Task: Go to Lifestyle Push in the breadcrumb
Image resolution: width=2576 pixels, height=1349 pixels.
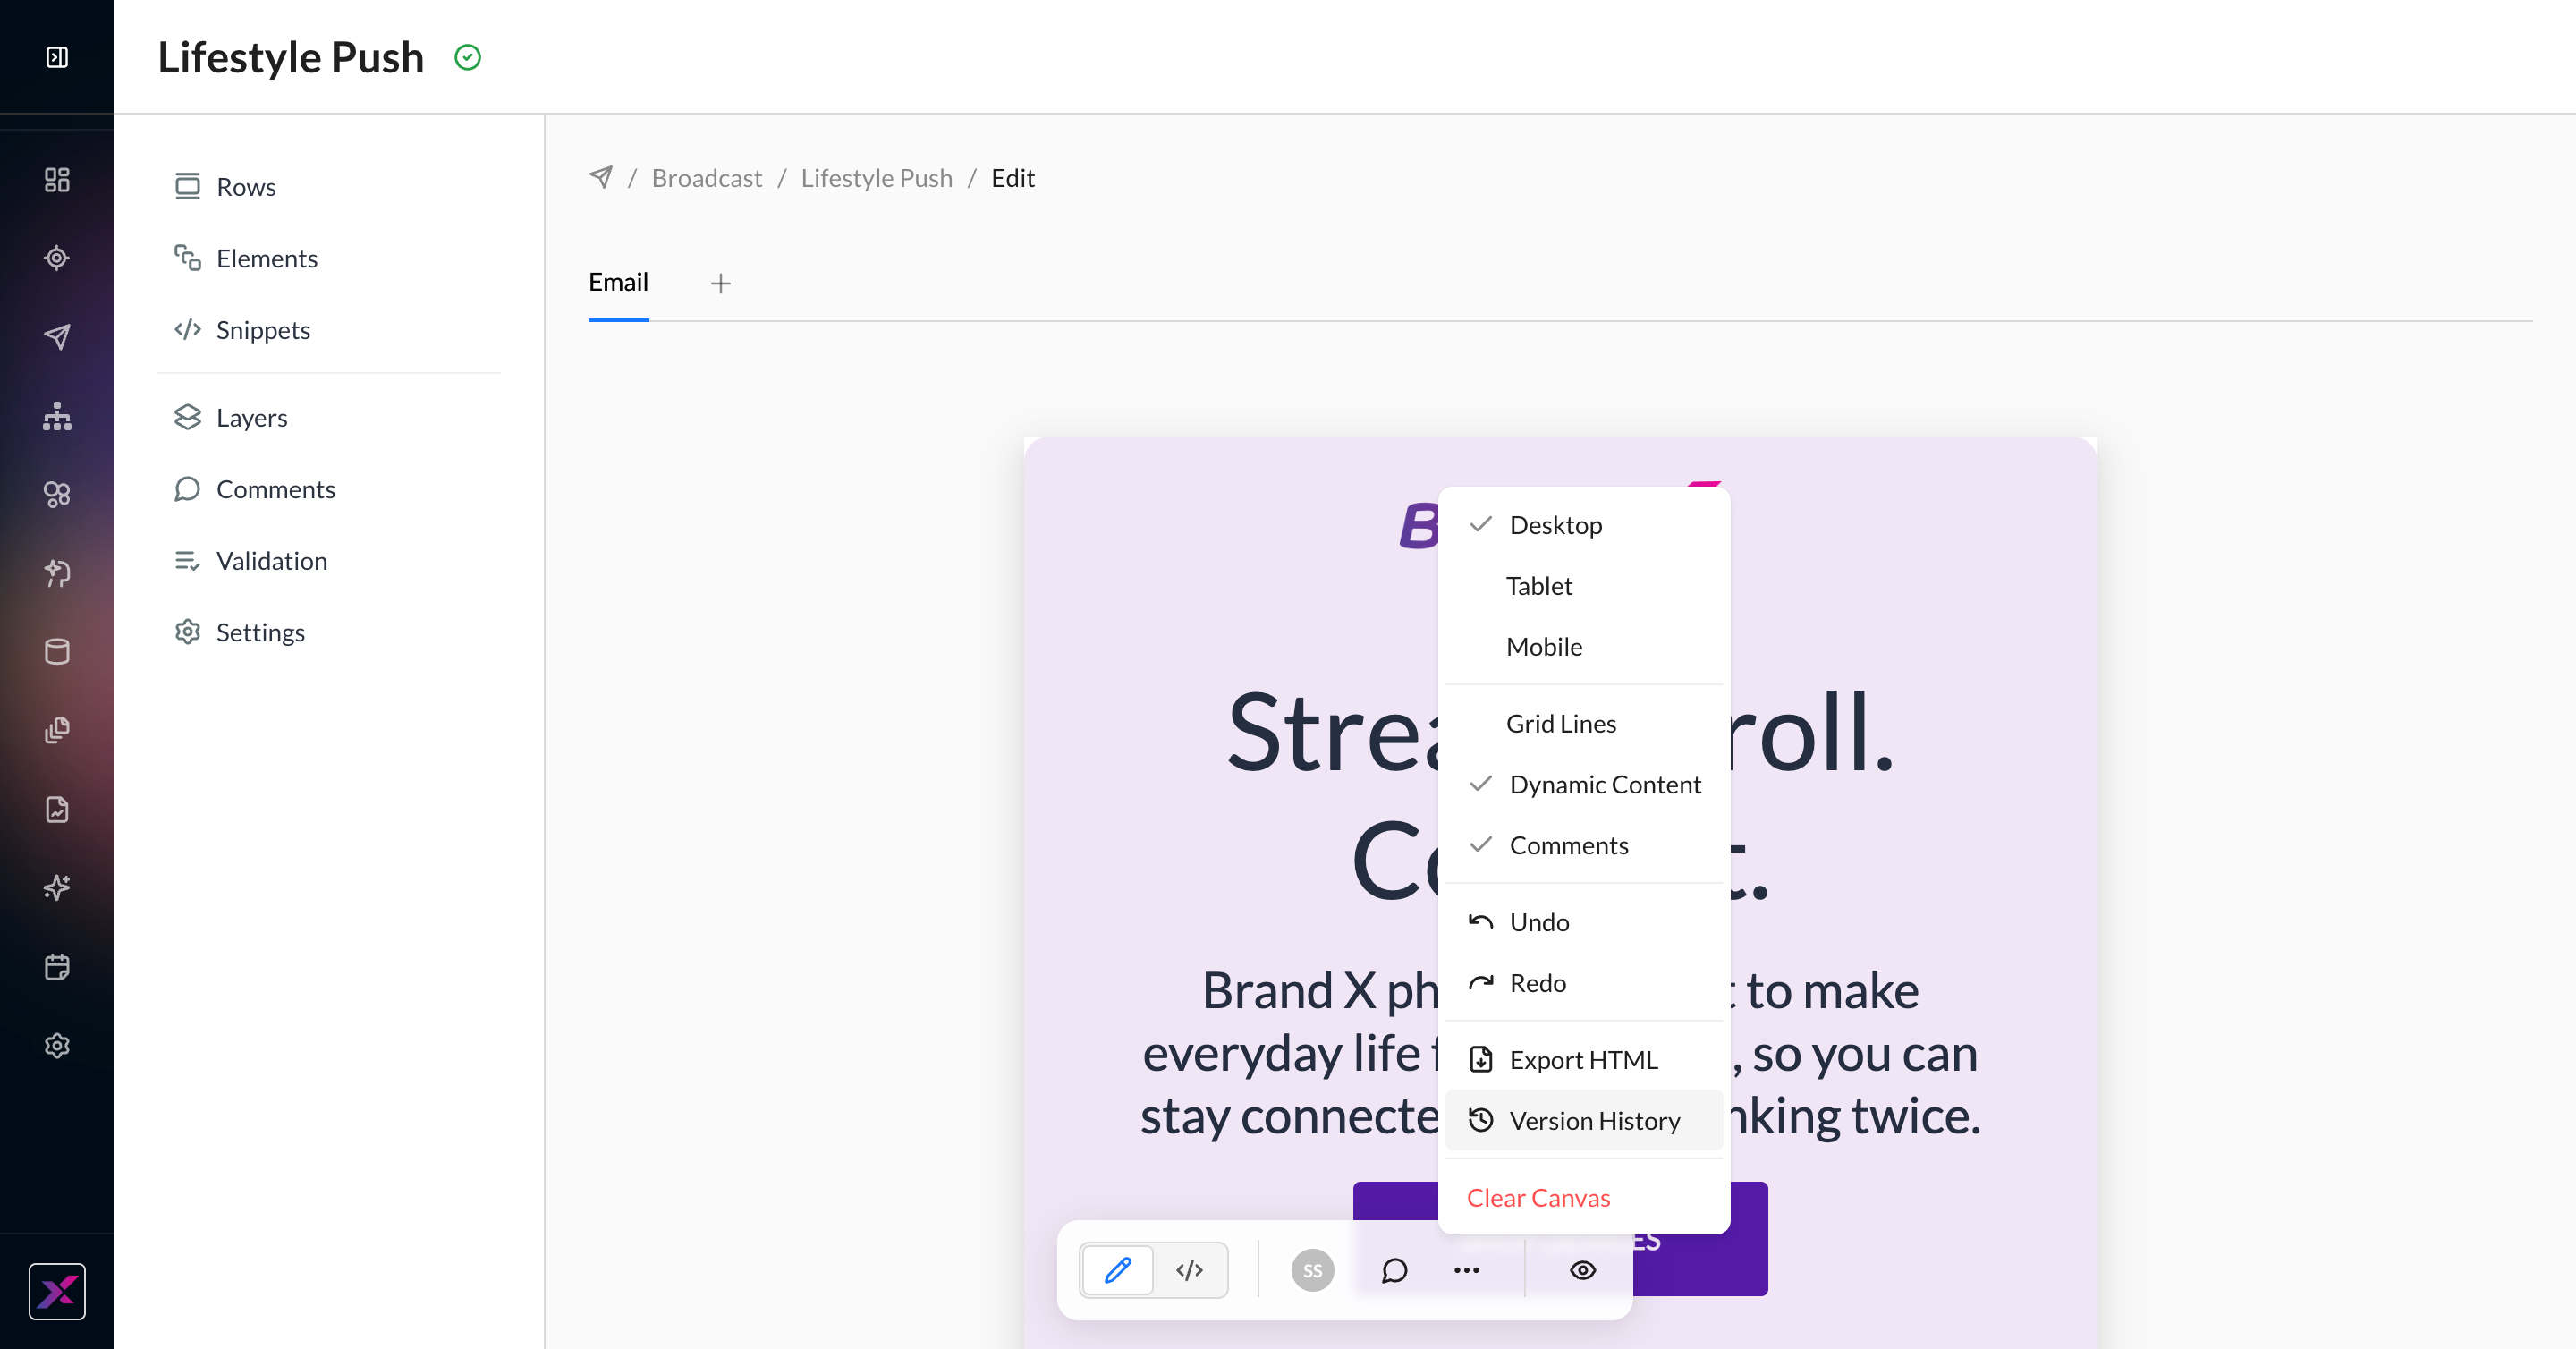Action: (877, 178)
